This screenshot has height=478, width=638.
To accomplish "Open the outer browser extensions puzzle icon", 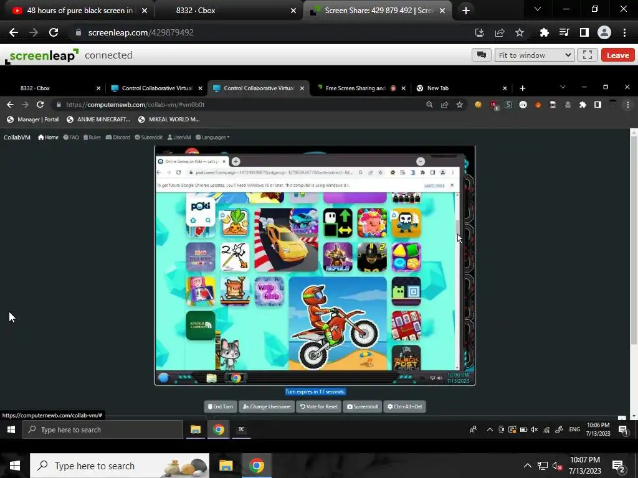I will tap(544, 32).
